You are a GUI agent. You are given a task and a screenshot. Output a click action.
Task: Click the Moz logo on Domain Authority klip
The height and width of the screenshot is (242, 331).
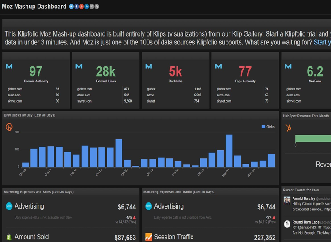[x=9, y=66]
